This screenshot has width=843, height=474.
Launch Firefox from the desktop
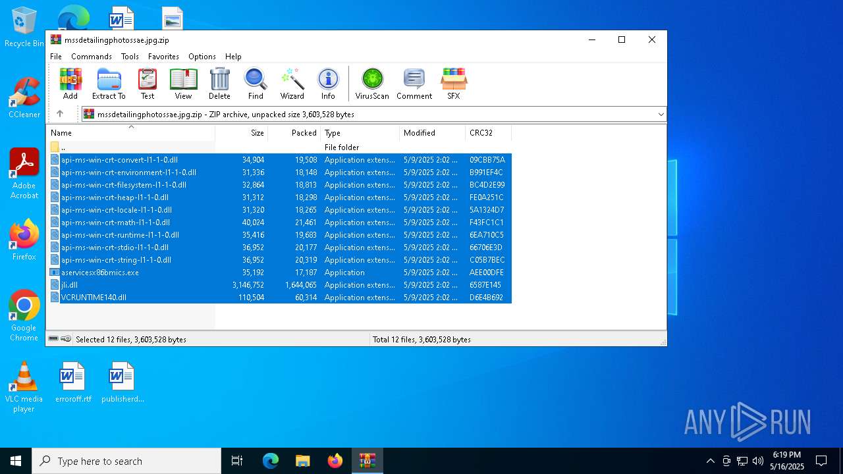pyautogui.click(x=24, y=240)
